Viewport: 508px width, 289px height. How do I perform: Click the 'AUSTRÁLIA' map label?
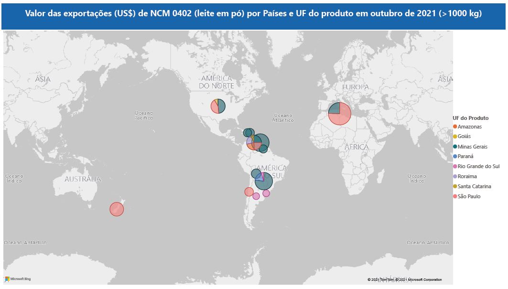pos(83,179)
